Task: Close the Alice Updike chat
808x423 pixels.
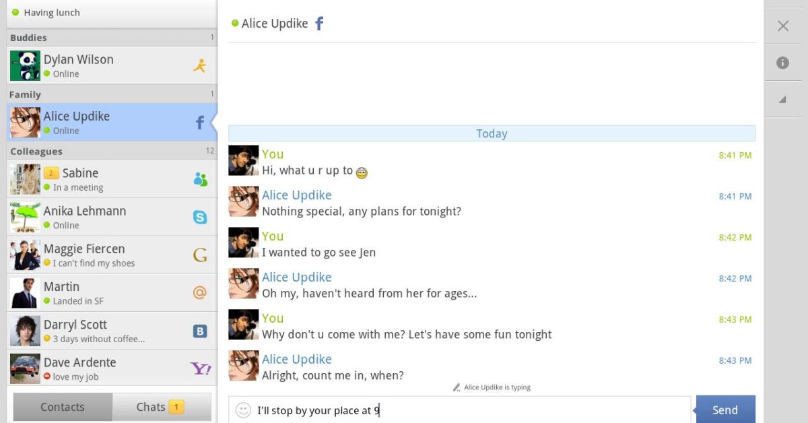Action: tap(782, 26)
